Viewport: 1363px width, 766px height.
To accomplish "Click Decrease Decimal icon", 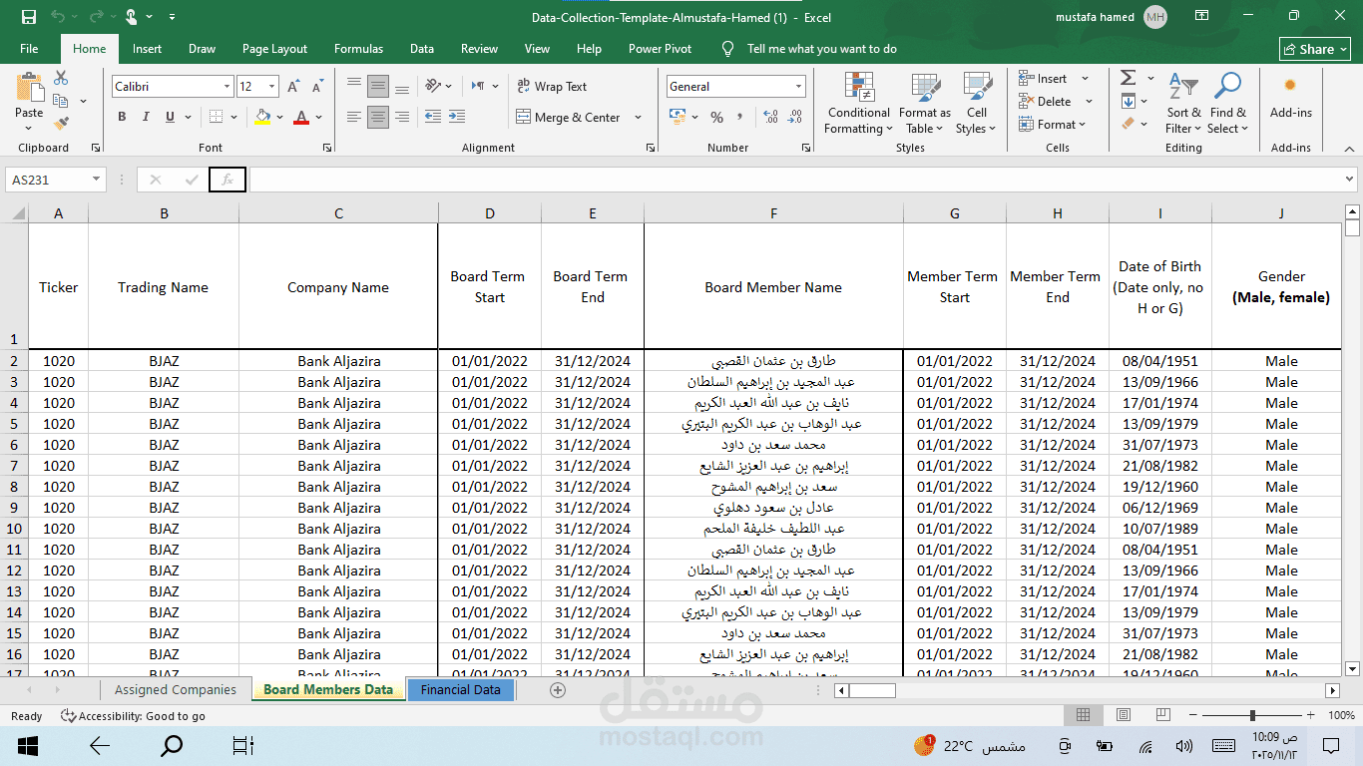I will coord(794,117).
